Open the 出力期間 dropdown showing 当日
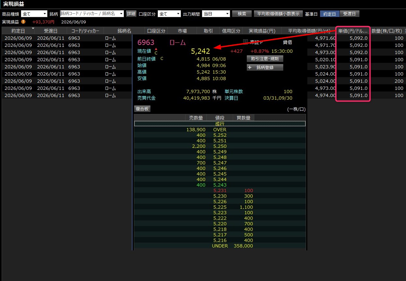This screenshot has width=406, height=281. [216, 14]
